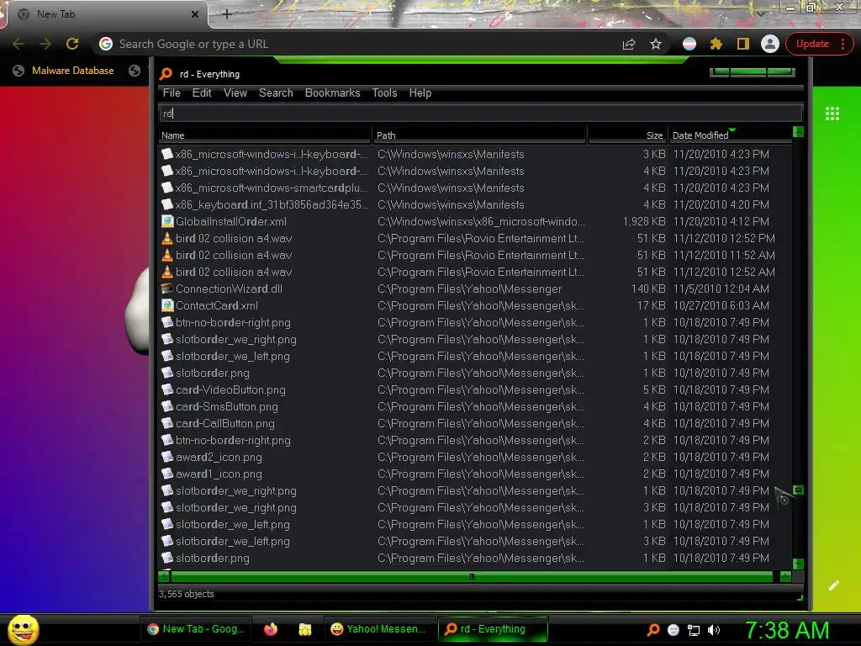Sort results by Date Modified column header
The width and height of the screenshot is (861, 646).
coord(730,135)
